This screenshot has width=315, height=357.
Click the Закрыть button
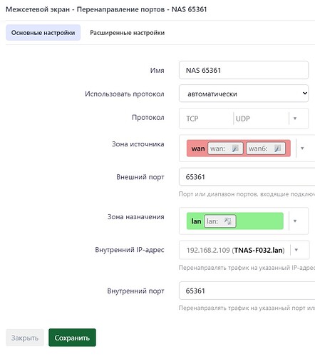tap(25, 338)
